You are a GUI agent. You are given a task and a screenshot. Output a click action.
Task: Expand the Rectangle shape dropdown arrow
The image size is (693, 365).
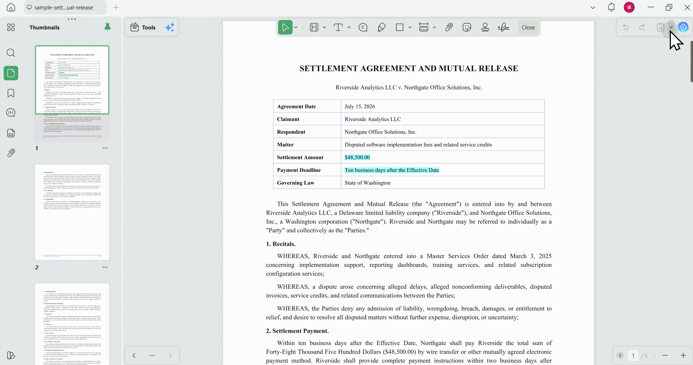click(x=410, y=27)
